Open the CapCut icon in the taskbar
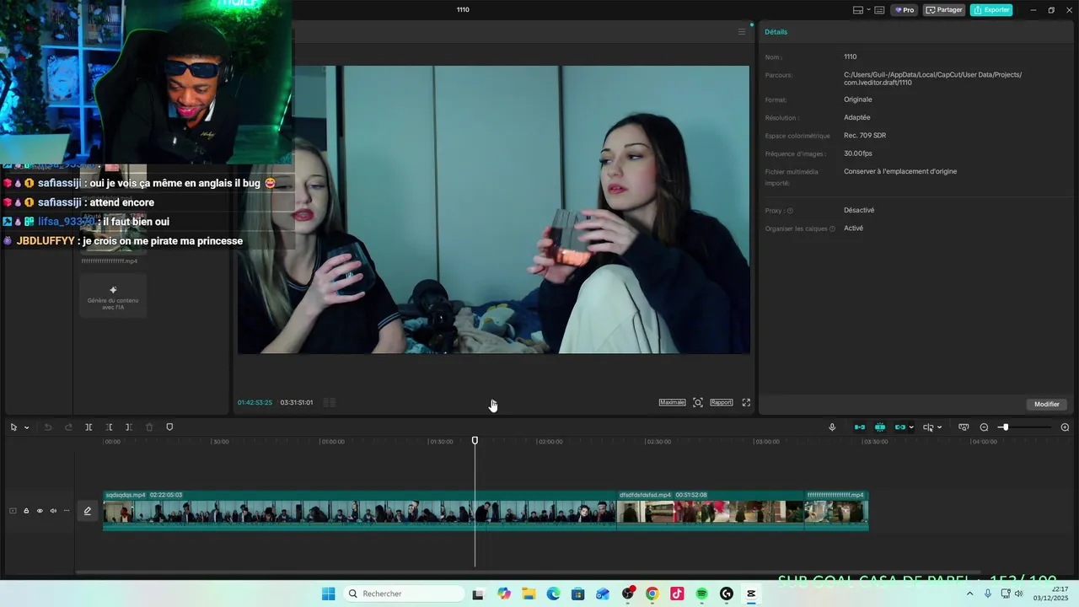The image size is (1079, 607). click(x=751, y=594)
